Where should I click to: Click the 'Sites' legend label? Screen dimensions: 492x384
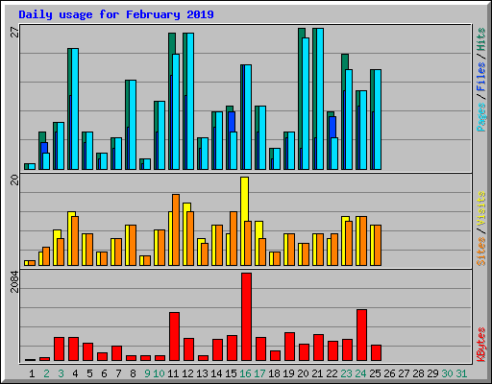point(480,252)
